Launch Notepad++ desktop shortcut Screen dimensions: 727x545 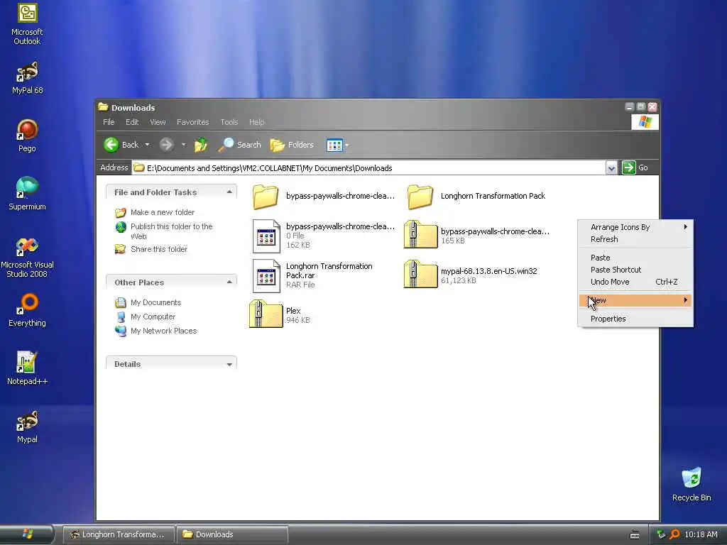click(x=27, y=368)
